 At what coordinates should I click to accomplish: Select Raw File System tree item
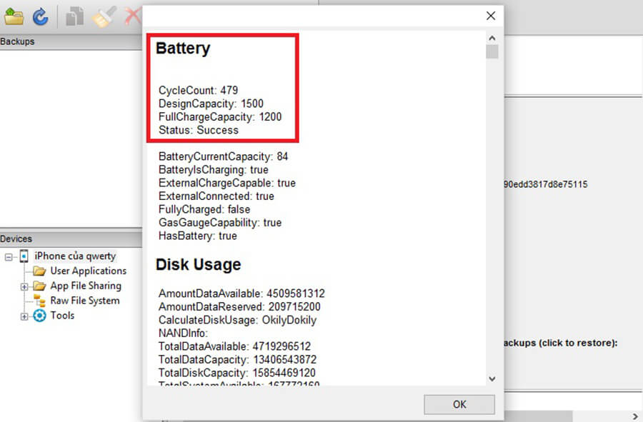click(84, 301)
